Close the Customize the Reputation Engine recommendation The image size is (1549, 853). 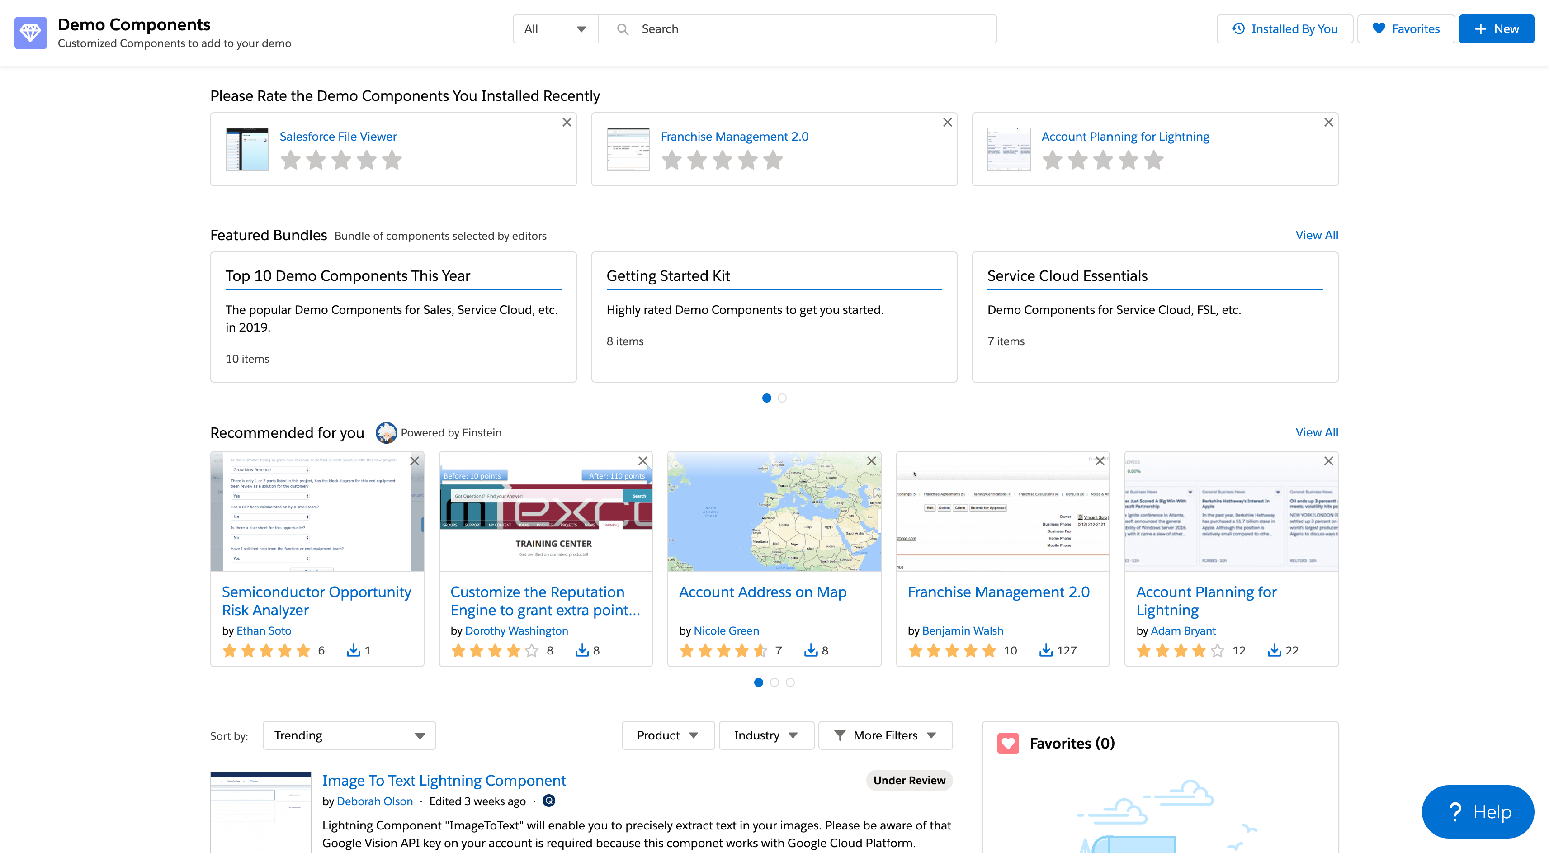point(643,461)
